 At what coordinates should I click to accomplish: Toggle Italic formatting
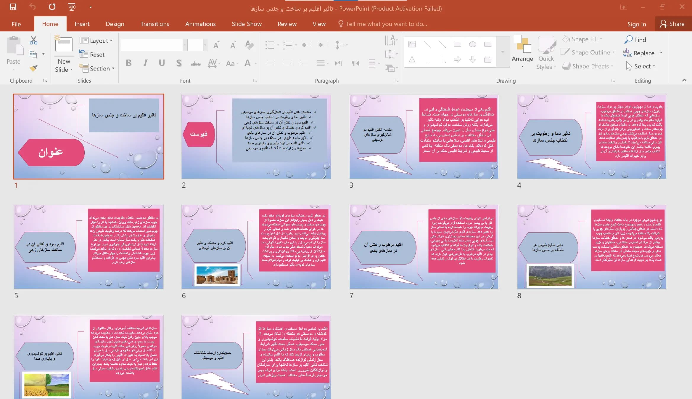coord(145,63)
